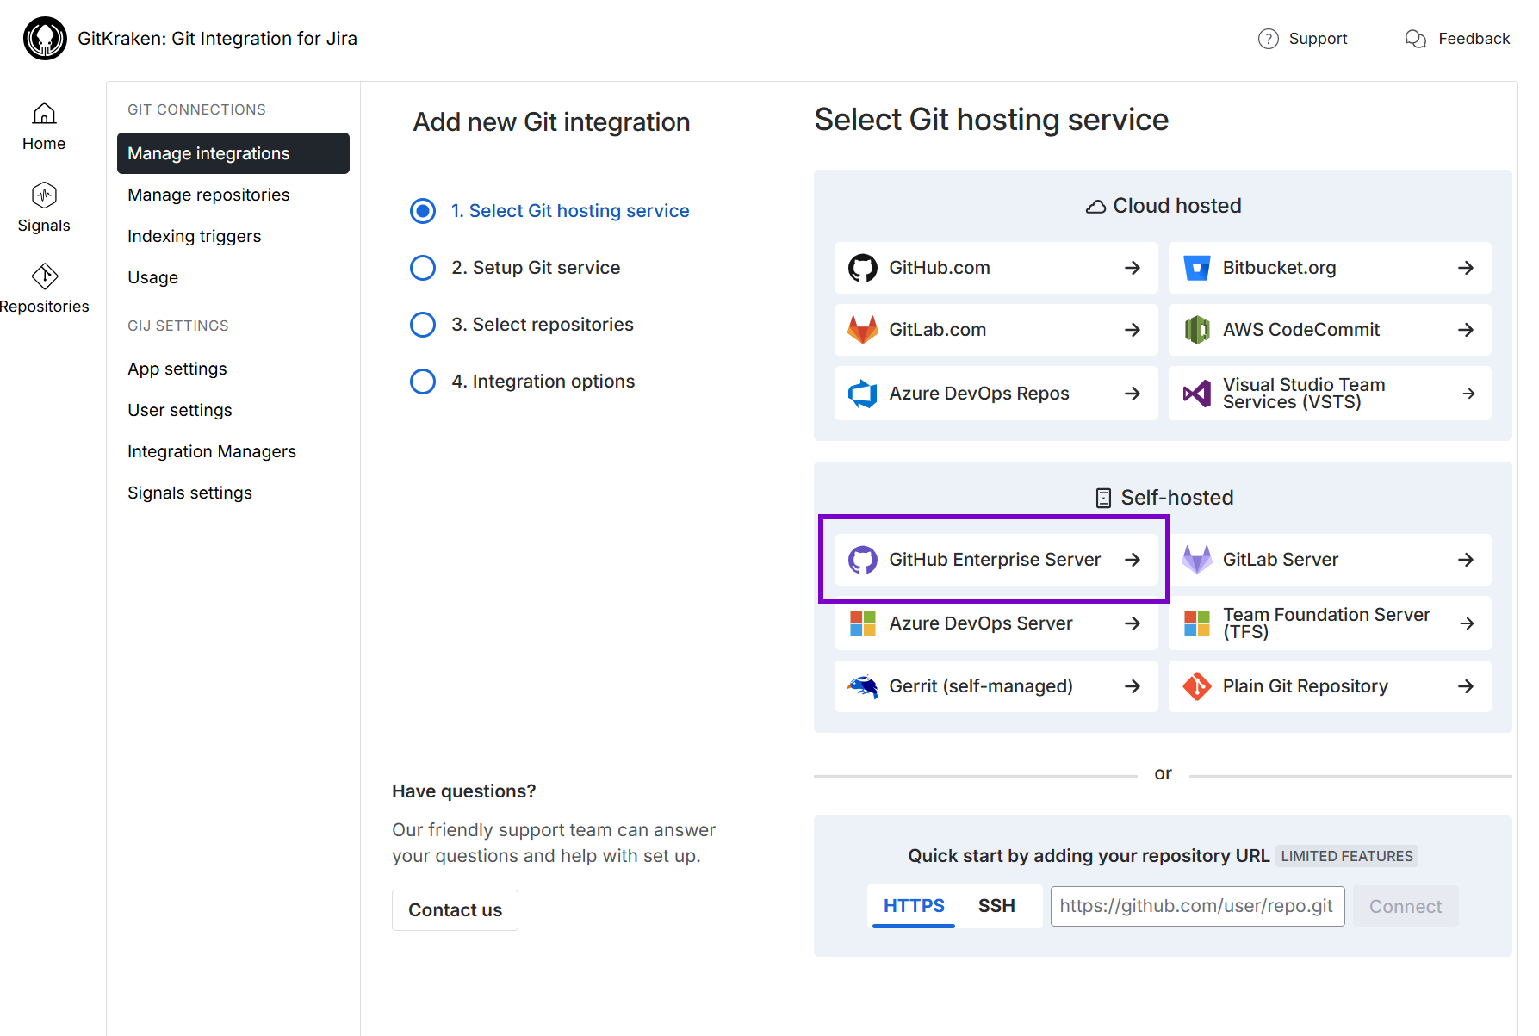
Task: Click the GitHub.com octocat icon
Action: point(862,268)
